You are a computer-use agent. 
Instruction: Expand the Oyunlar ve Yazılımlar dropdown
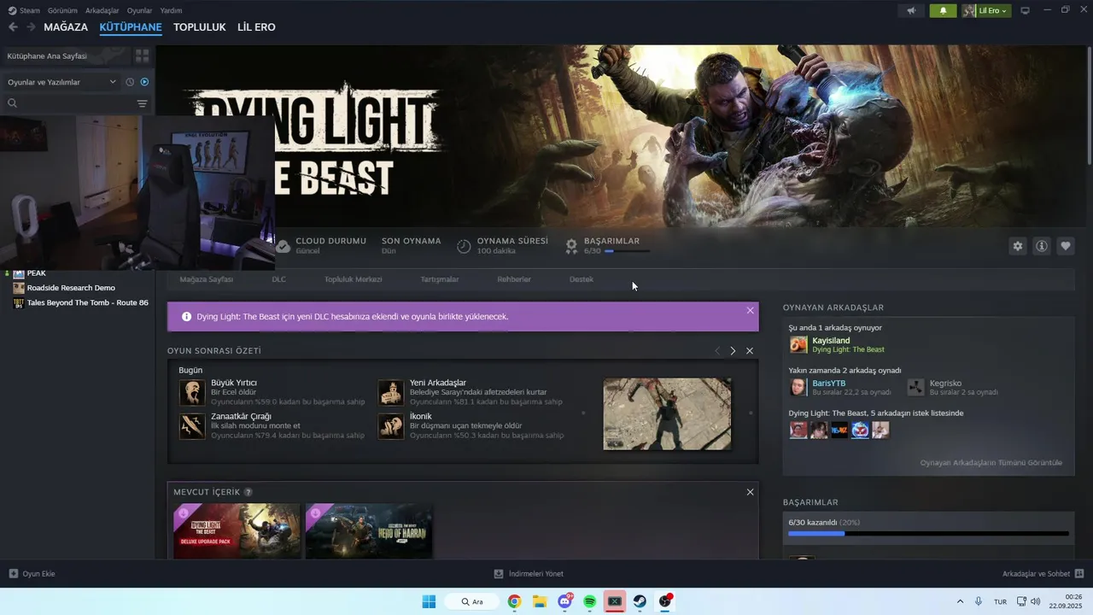tap(61, 82)
